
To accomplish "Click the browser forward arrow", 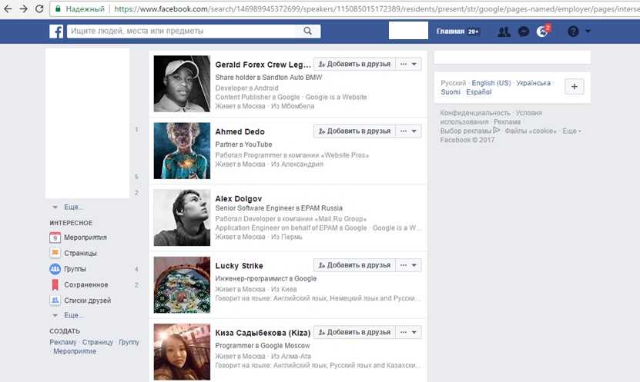I will click(x=24, y=8).
